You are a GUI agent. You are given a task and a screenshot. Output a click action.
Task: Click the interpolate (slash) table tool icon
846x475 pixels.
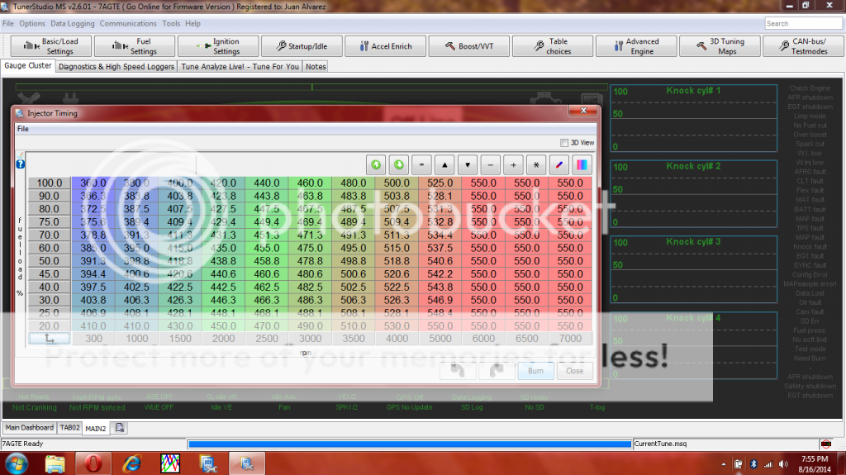[x=559, y=164]
